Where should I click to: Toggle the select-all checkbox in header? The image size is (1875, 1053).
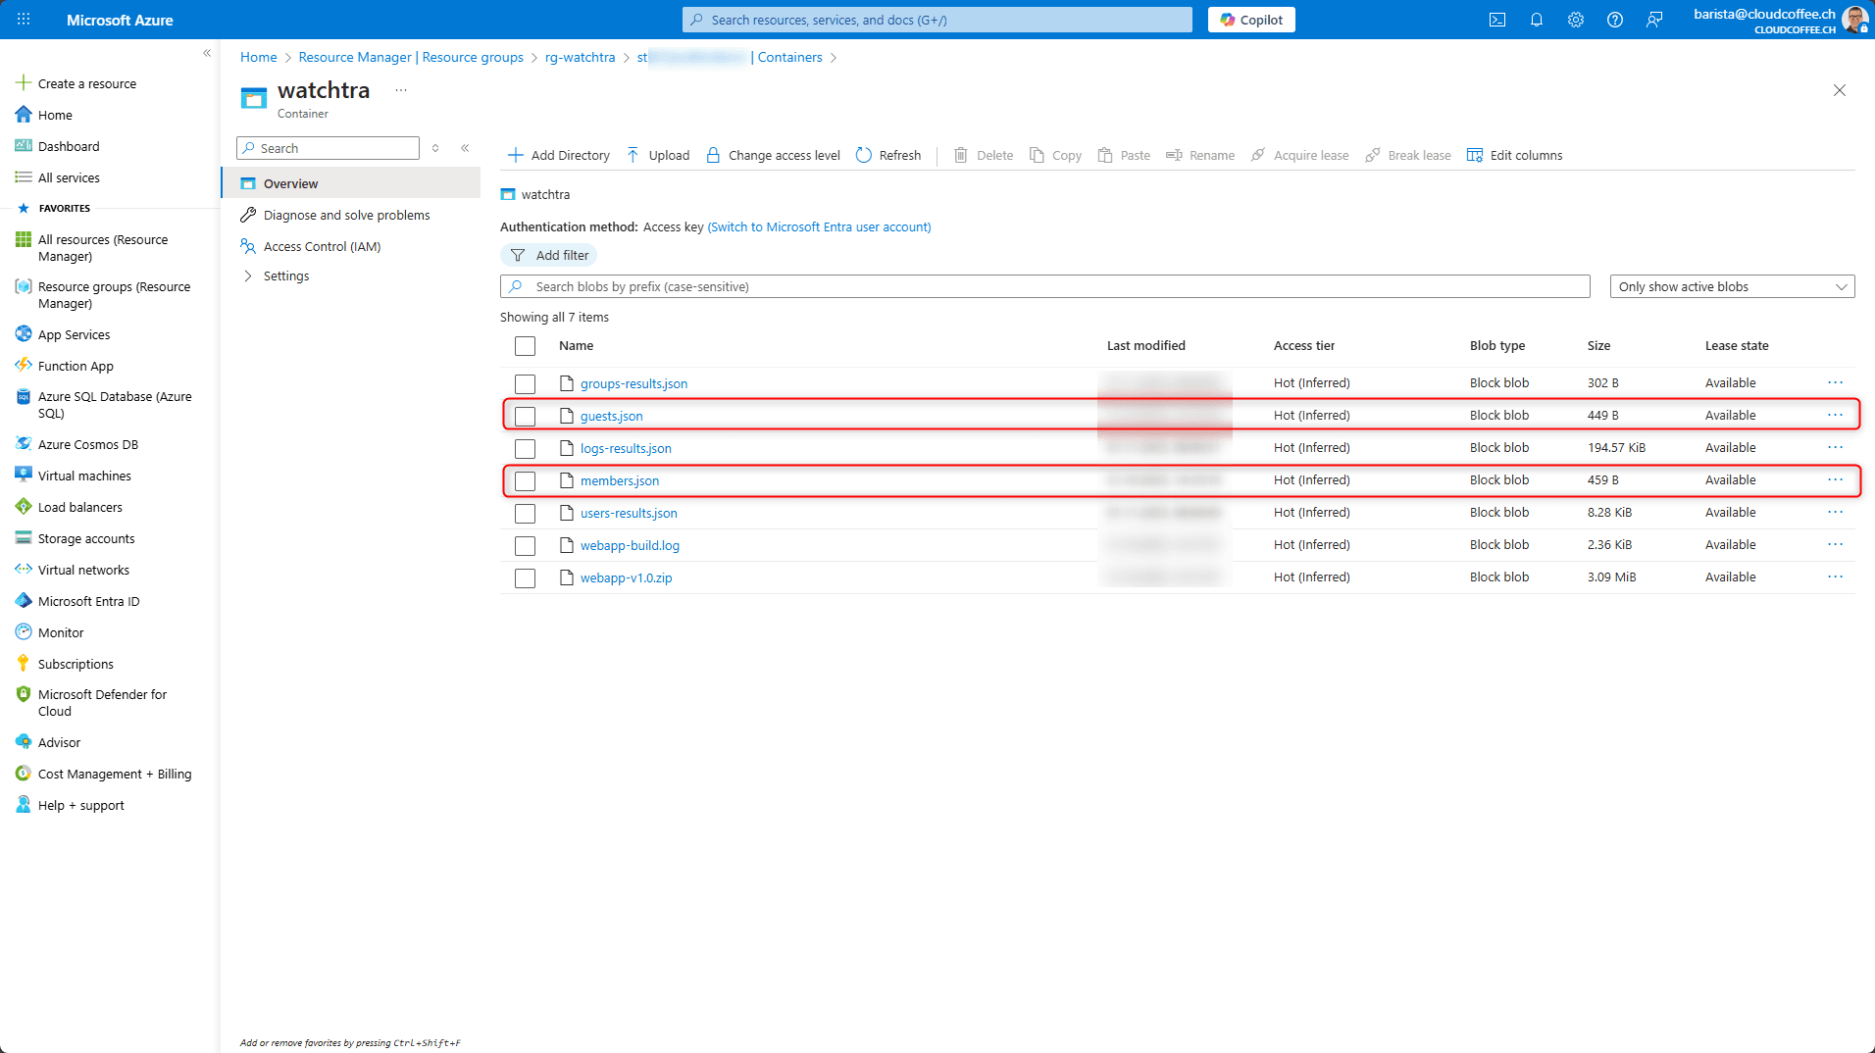pyautogui.click(x=526, y=346)
